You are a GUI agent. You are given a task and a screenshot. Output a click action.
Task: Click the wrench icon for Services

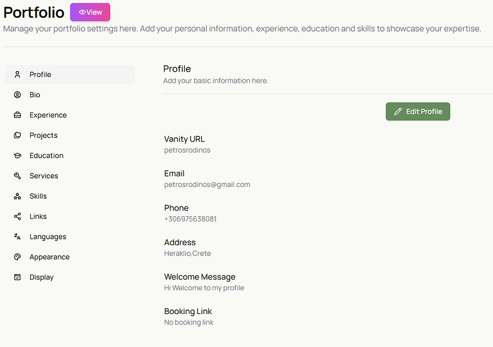[17, 176]
